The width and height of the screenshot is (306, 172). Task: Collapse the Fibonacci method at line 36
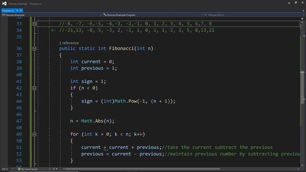pos(34,49)
